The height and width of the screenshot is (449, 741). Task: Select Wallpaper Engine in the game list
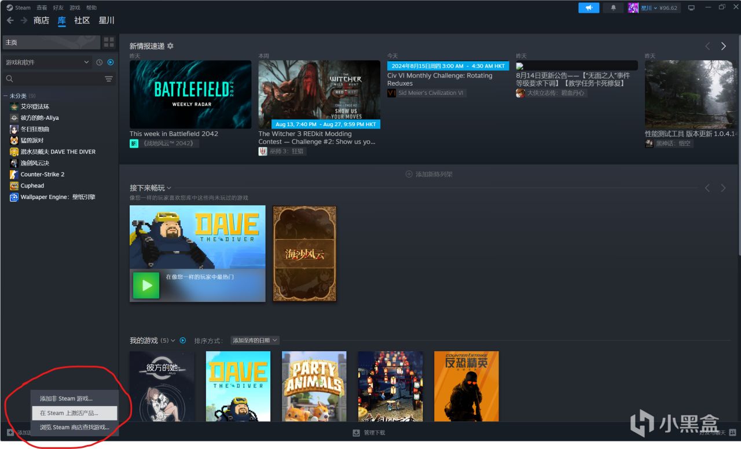tap(58, 197)
